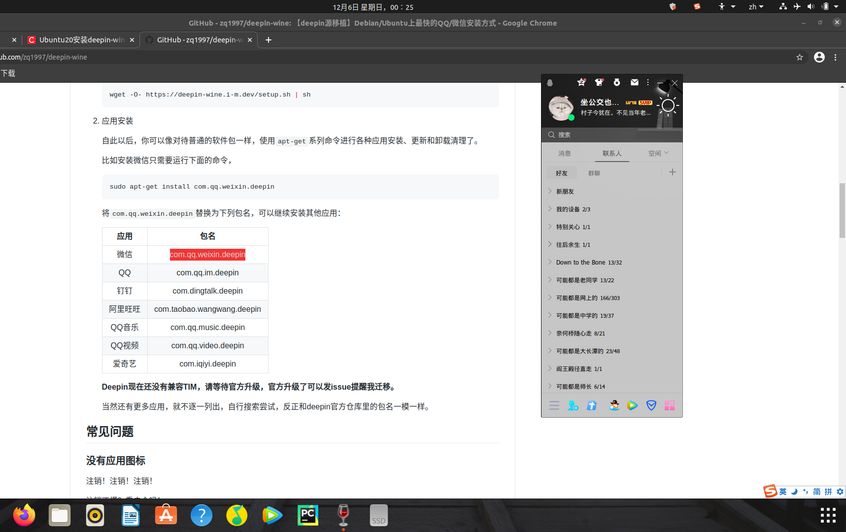Click the highlighted com.qq.weixin.deepin cell
The width and height of the screenshot is (846, 532).
(207, 255)
